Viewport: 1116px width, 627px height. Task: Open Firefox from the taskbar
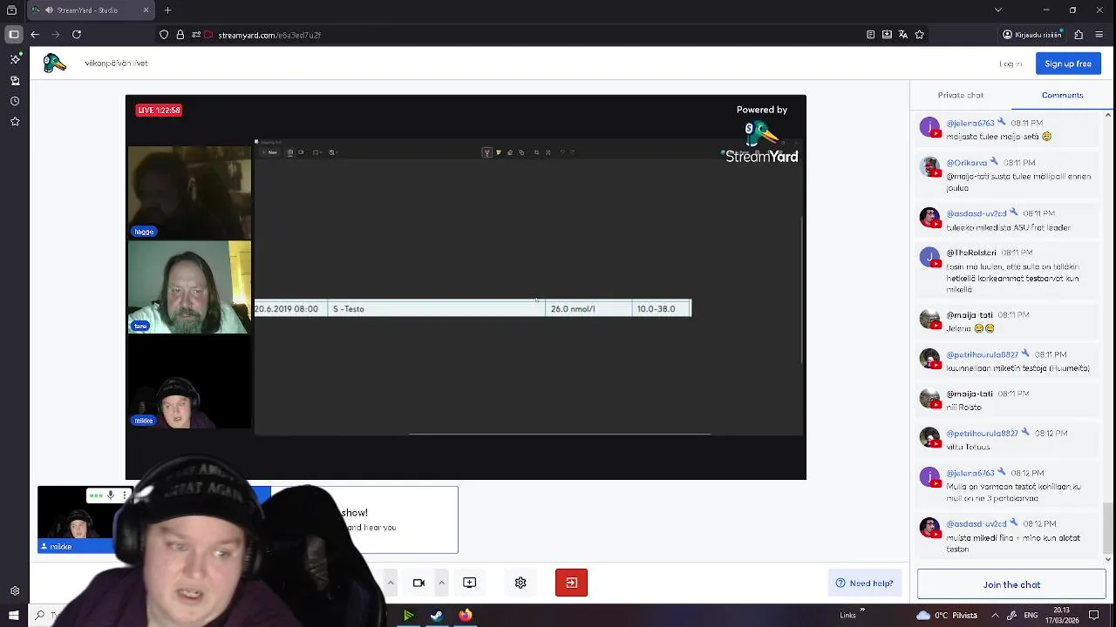tap(466, 616)
